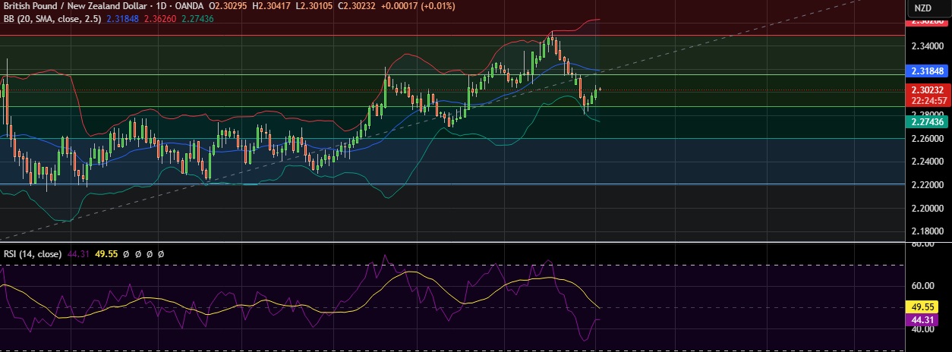Click the yellow 49.55 value in RSI legend
The image size is (952, 352).
coord(106,253)
